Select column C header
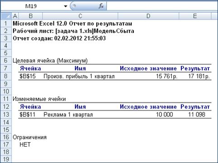 pos(80,16)
